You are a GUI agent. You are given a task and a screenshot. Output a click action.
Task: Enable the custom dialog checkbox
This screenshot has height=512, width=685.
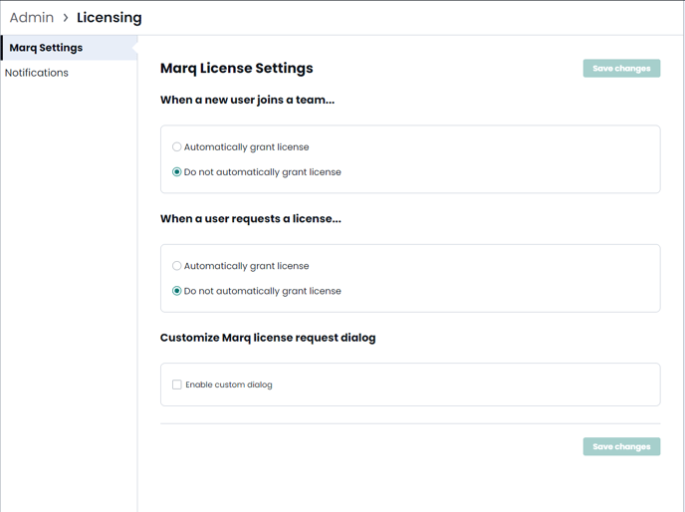click(176, 384)
